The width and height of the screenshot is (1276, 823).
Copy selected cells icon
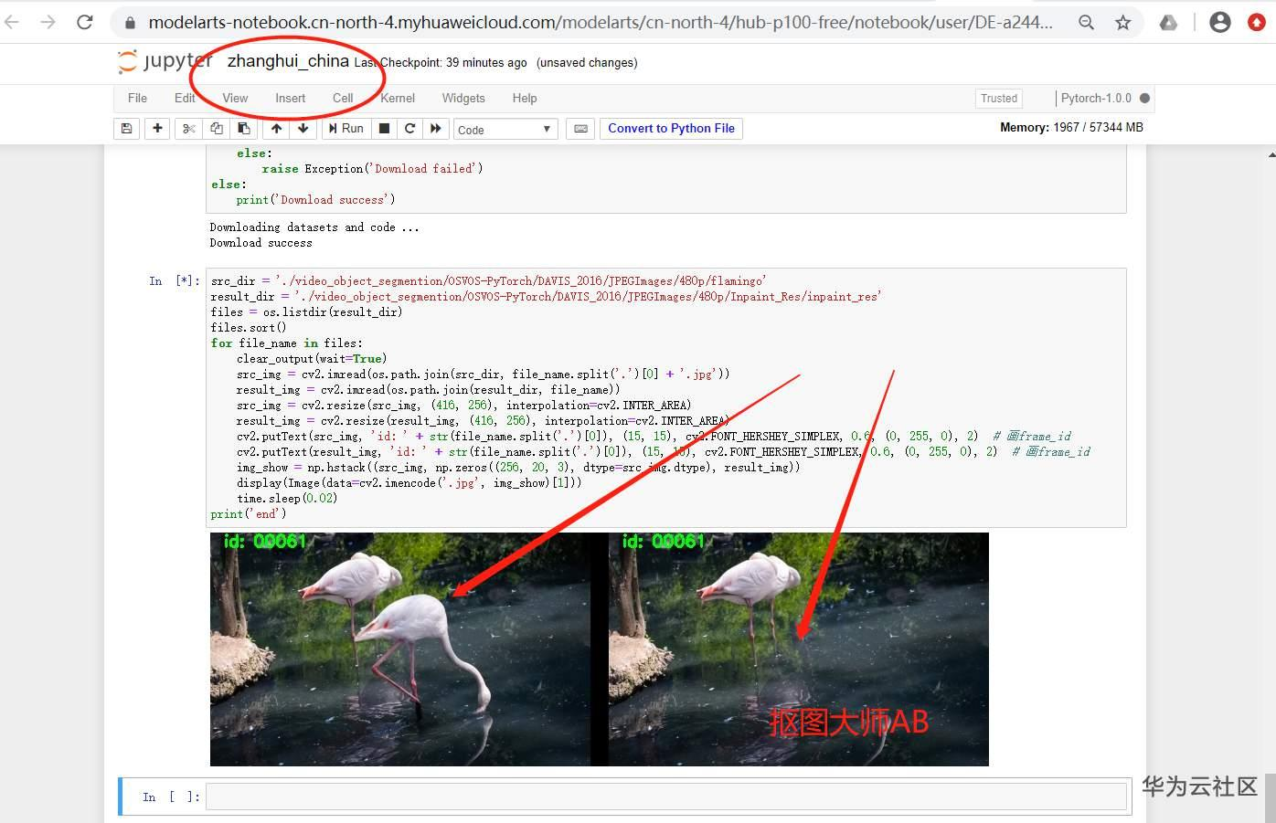tap(217, 129)
